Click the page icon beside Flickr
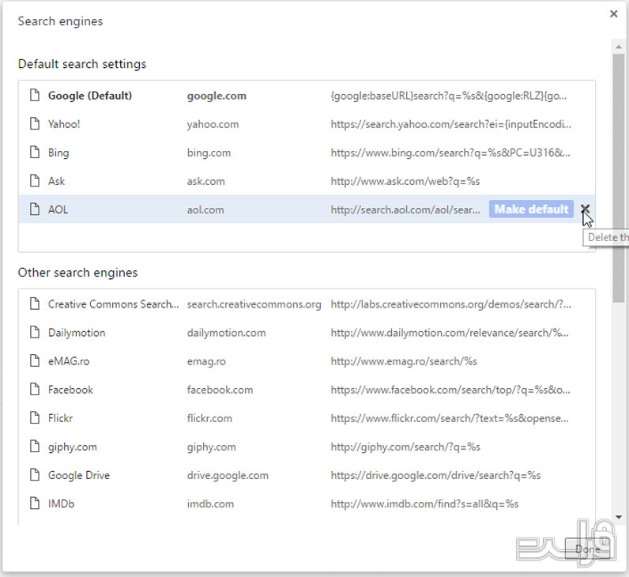Viewport: 629px width, 577px height. [x=35, y=418]
